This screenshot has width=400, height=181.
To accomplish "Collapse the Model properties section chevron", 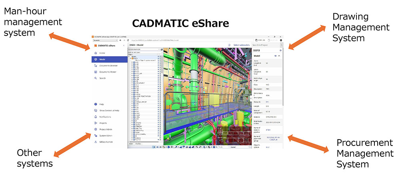I will tap(279, 56).
